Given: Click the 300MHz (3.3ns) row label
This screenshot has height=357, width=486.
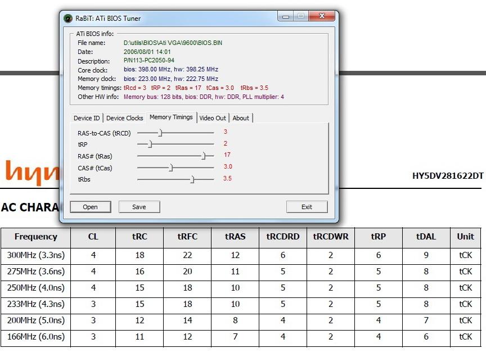Looking at the screenshot, I should [36, 255].
